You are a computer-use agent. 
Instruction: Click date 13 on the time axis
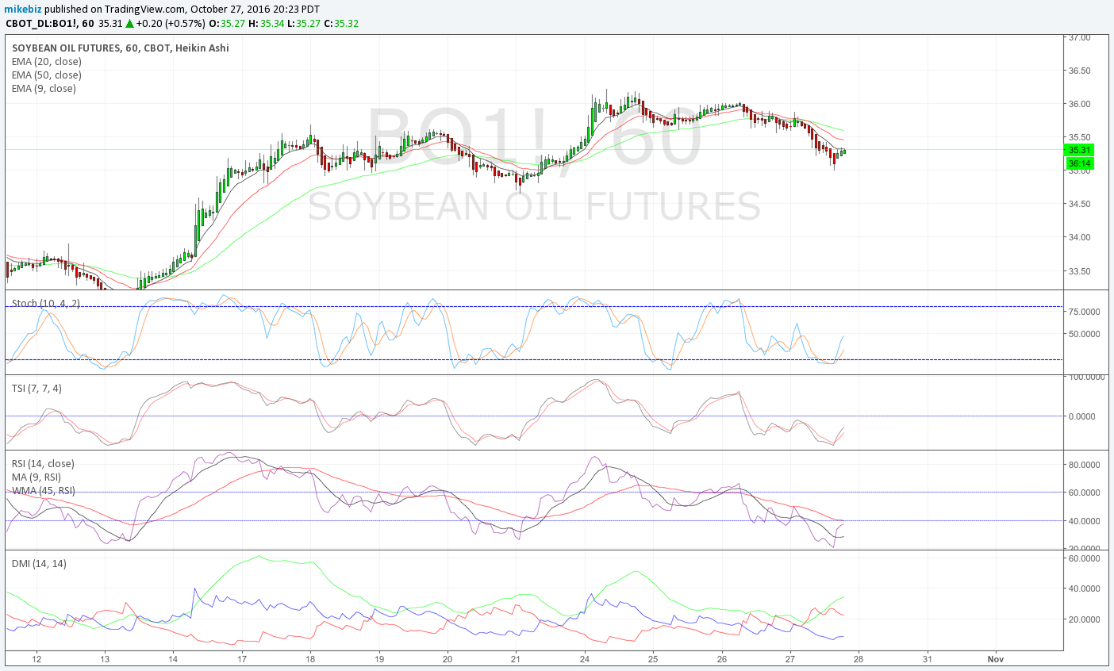click(105, 659)
